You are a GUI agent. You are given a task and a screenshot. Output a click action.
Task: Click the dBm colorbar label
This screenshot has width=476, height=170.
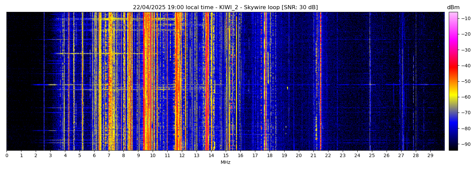(453, 7)
